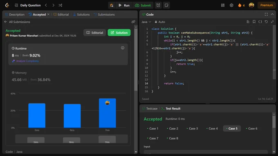
Task: Place cursor on 'return false;' line
Action: pyautogui.click(x=174, y=83)
